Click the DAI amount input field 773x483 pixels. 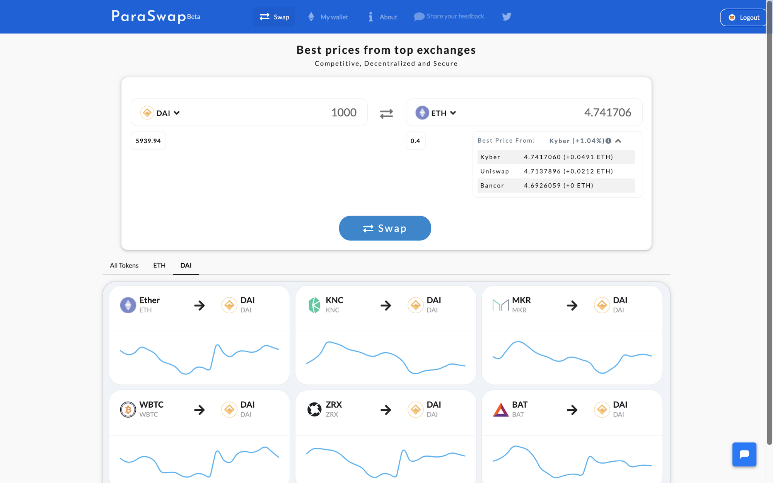[x=271, y=113]
